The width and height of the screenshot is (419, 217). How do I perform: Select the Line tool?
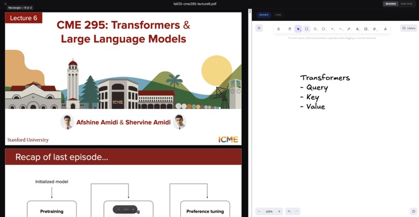[341, 29]
